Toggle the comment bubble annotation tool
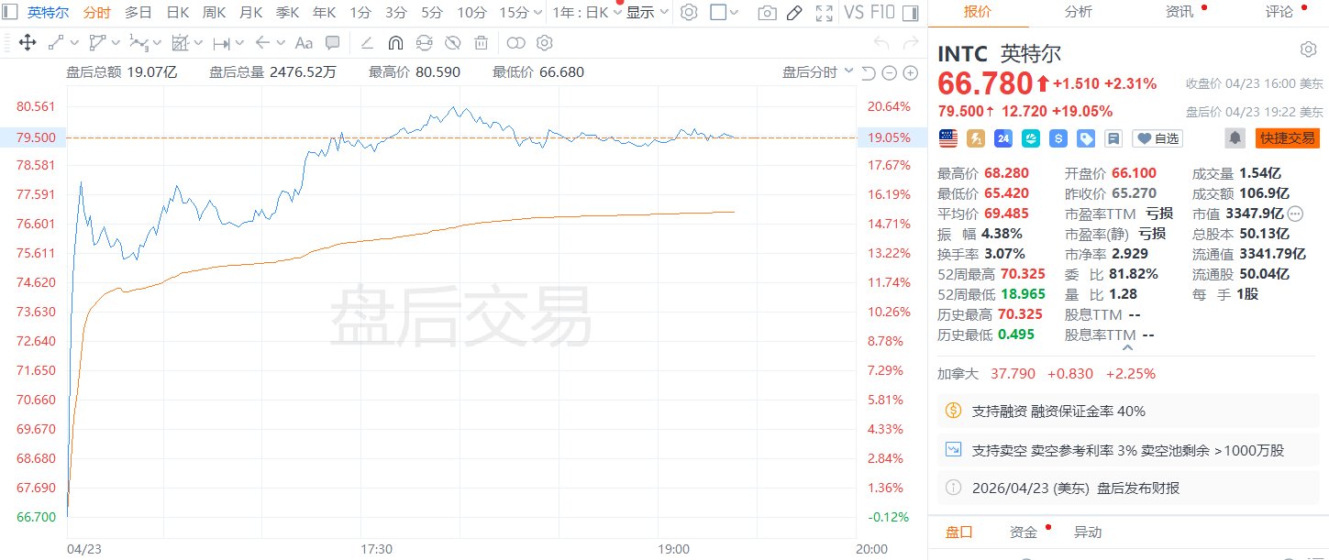 click(331, 42)
